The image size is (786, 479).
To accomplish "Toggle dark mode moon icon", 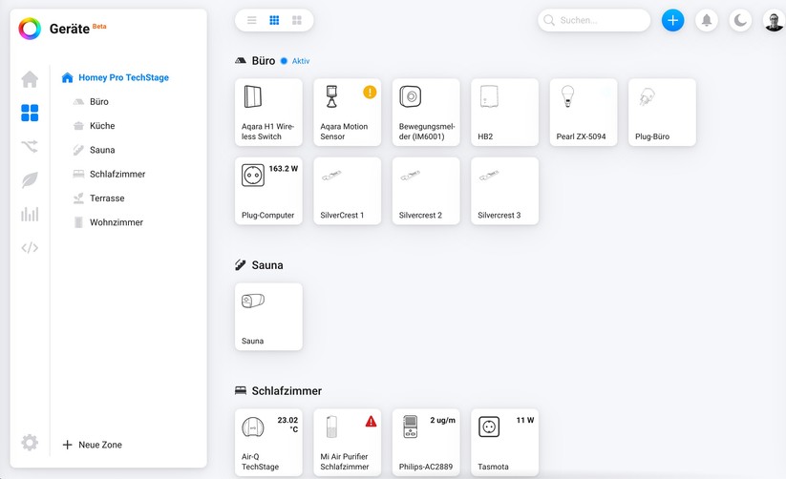I will pyautogui.click(x=740, y=20).
